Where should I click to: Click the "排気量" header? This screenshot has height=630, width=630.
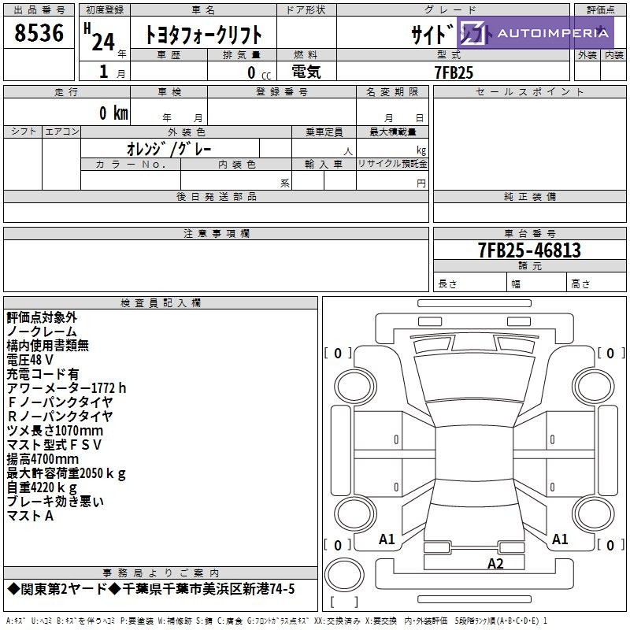pos(242,55)
